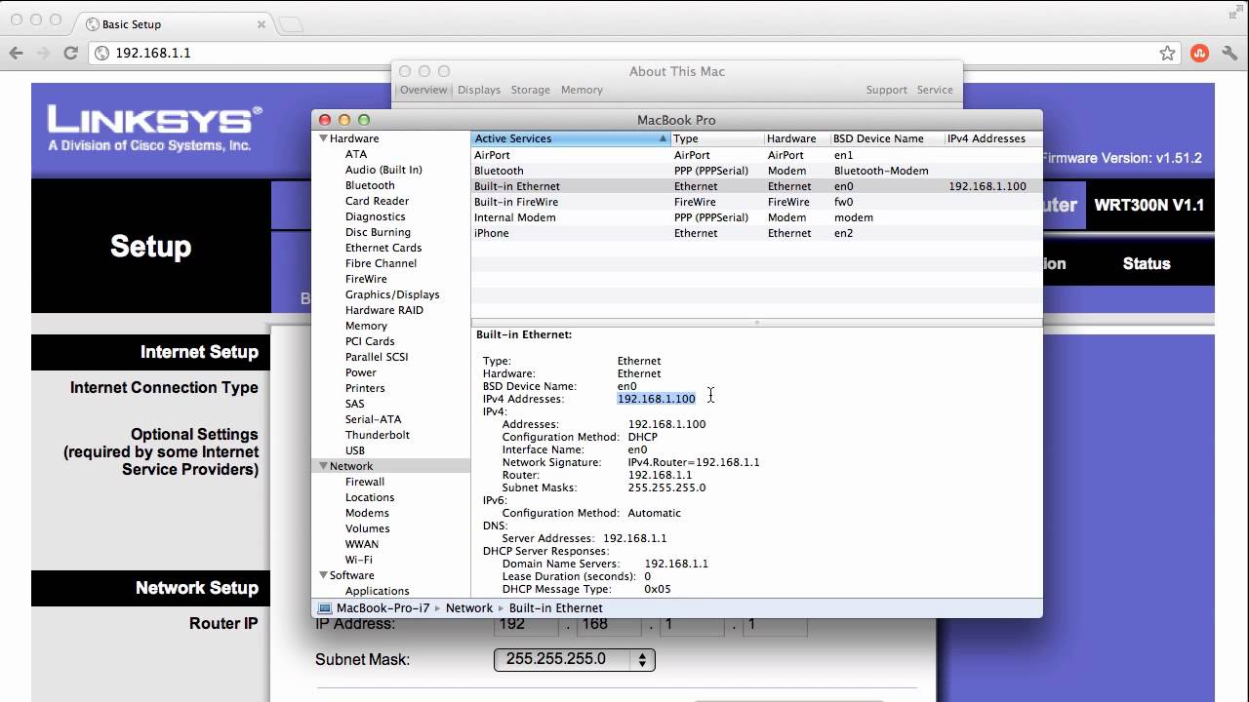Image resolution: width=1249 pixels, height=702 pixels.
Task: Click the Type column header
Action: 717,138
